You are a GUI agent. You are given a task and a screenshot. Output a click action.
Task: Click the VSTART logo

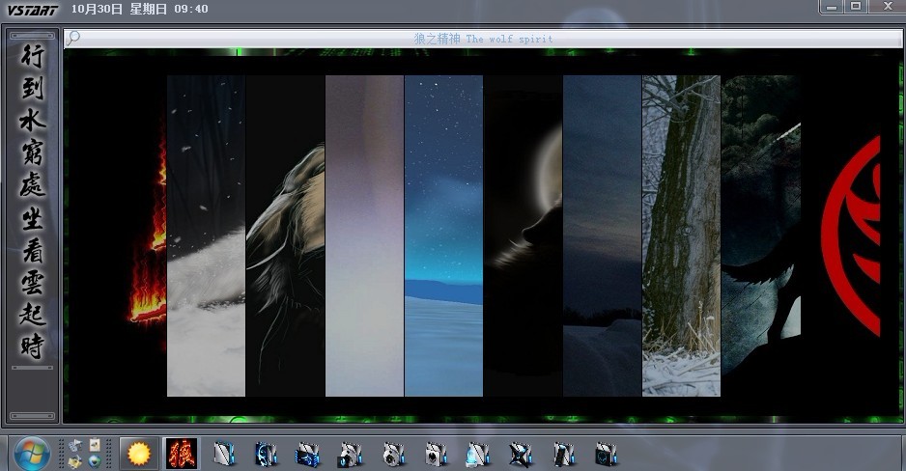point(33,10)
